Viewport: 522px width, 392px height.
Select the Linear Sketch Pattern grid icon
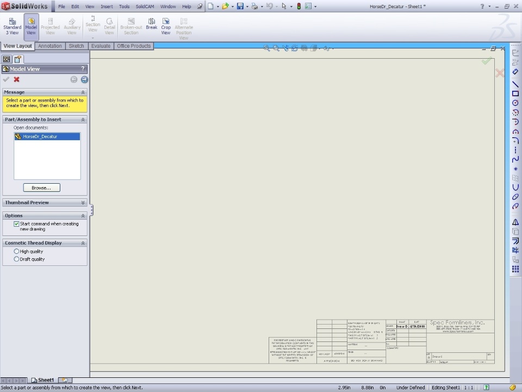[515, 269]
